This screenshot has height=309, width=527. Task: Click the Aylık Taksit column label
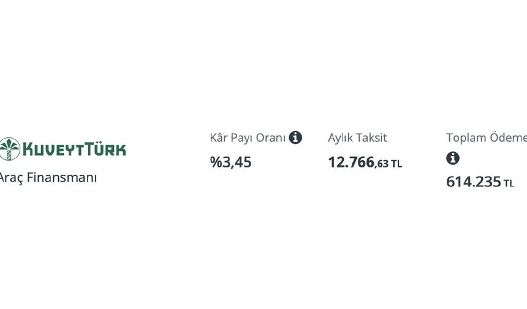357,138
